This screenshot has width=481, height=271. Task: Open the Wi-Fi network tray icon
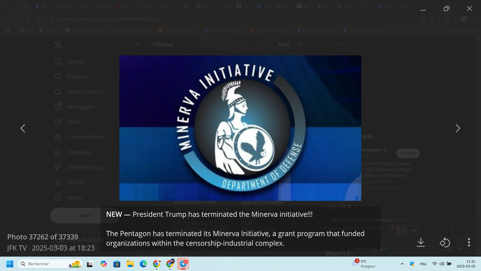point(434,264)
